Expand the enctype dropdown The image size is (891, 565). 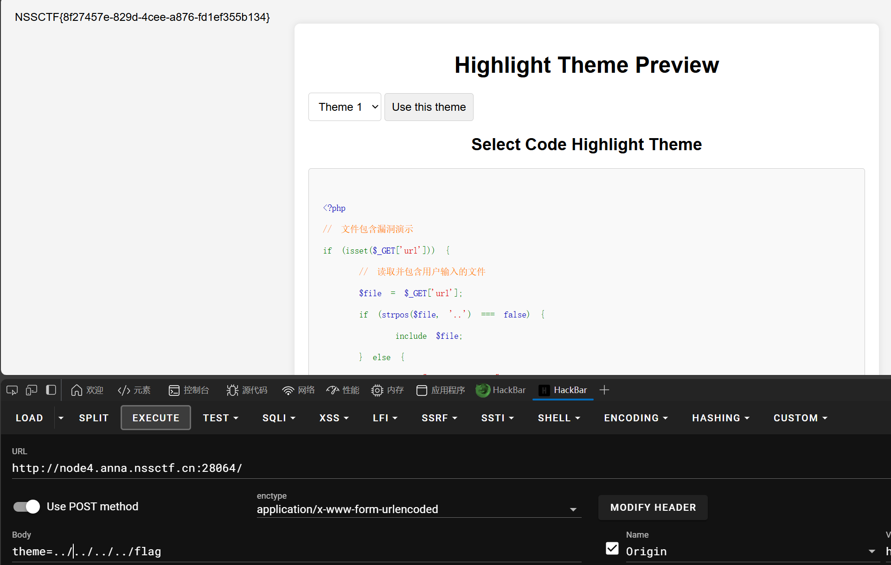tap(573, 509)
